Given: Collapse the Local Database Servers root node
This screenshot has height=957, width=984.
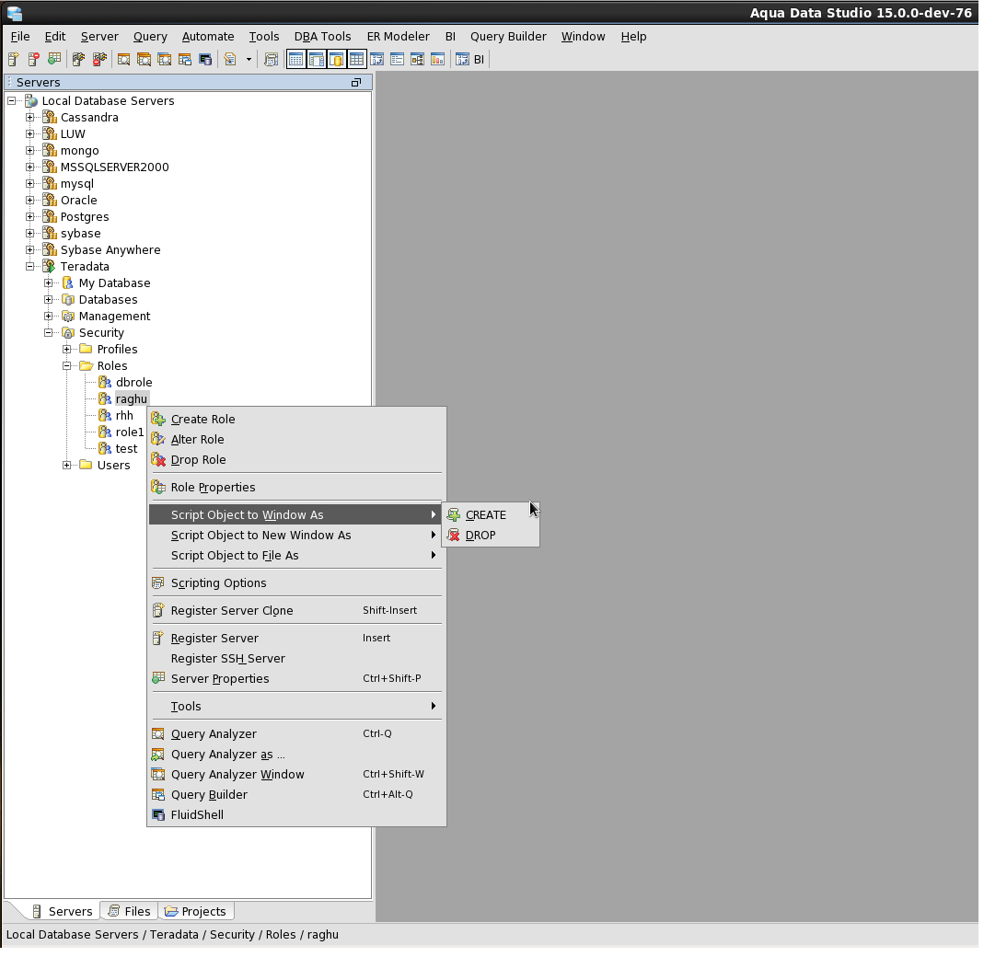Looking at the screenshot, I should (x=12, y=101).
